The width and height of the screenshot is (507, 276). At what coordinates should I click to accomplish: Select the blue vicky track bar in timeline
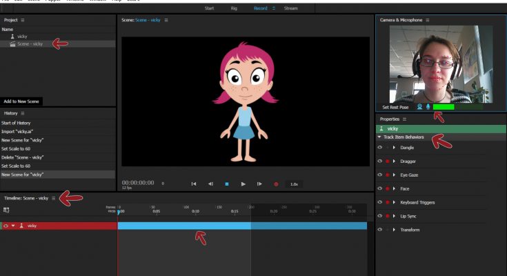242,226
